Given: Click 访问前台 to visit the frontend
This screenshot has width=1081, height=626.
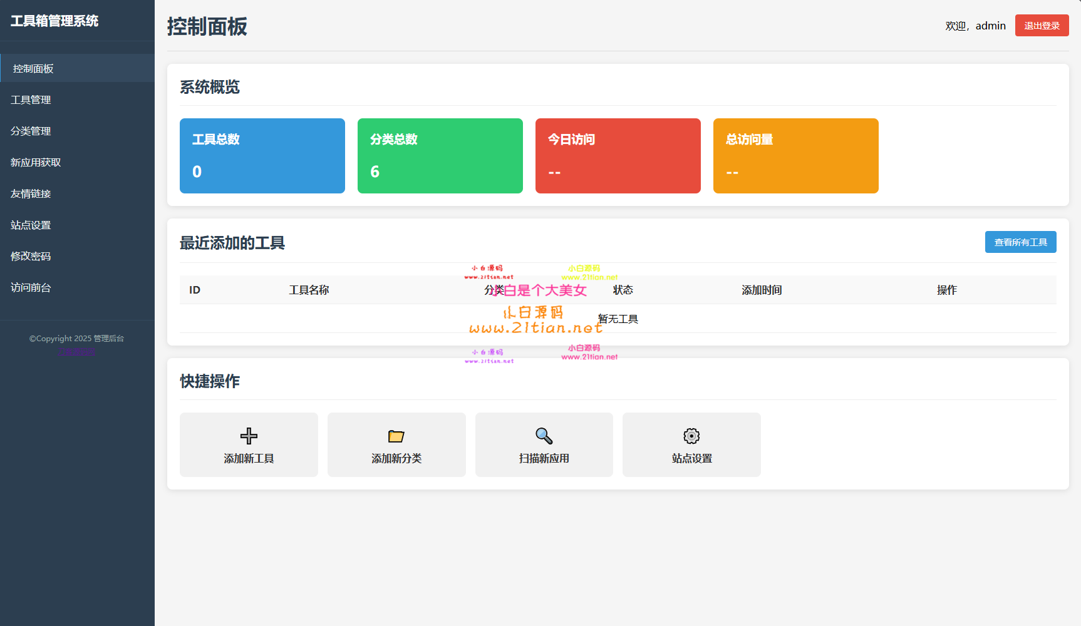Looking at the screenshot, I should (31, 287).
